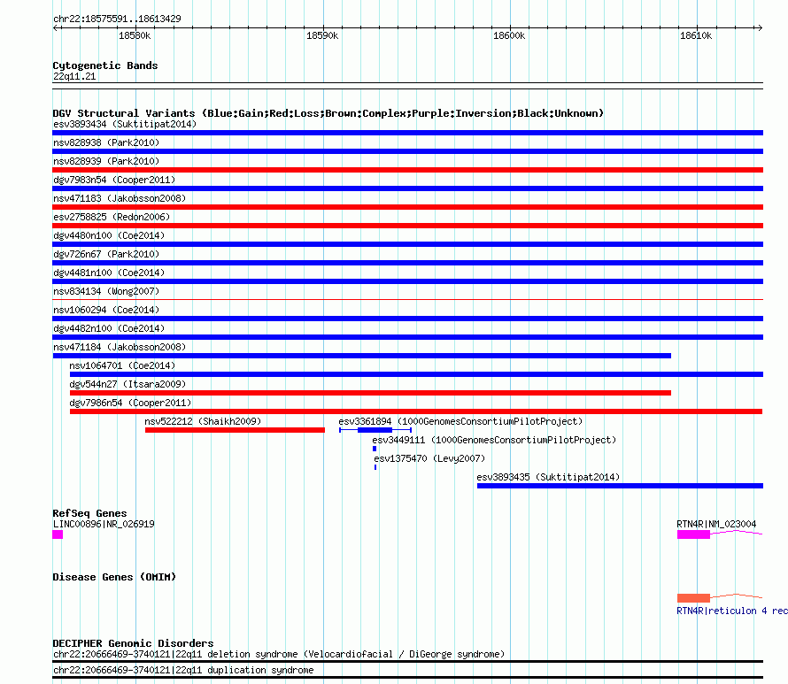Screen dimensions: 788x684
Task: Click the esv3361894 blue gain glyph
Action: tap(375, 430)
